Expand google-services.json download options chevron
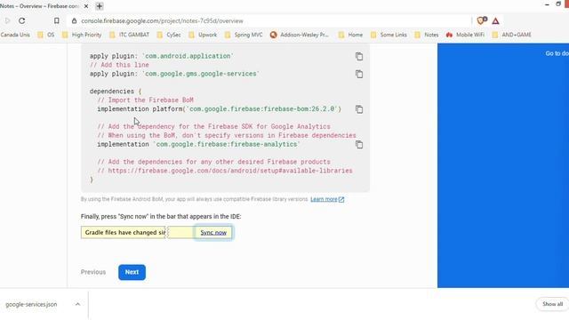The height and width of the screenshot is (320, 569). 77,304
